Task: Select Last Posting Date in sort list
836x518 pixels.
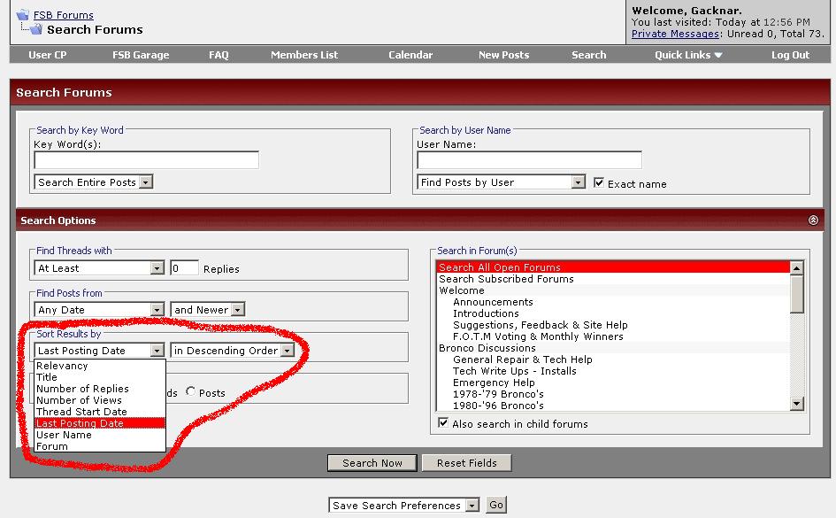Action: pyautogui.click(x=100, y=423)
